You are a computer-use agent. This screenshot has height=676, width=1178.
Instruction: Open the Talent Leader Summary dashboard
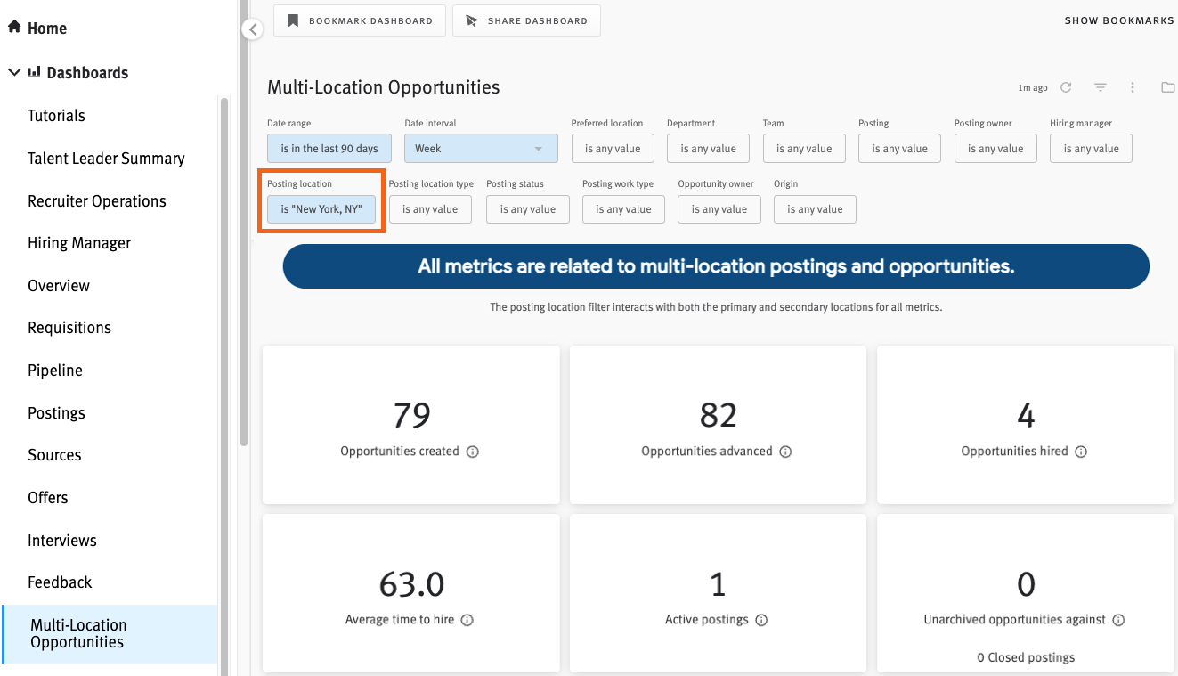coord(106,159)
